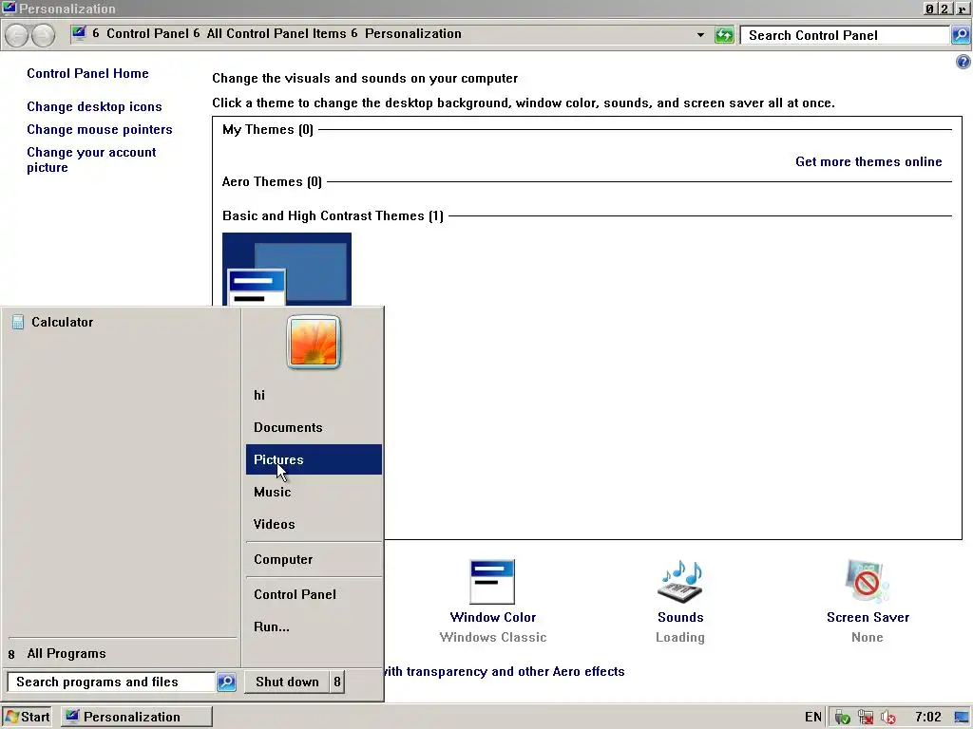
Task: Go back with the navigation back arrow
Action: click(17, 35)
